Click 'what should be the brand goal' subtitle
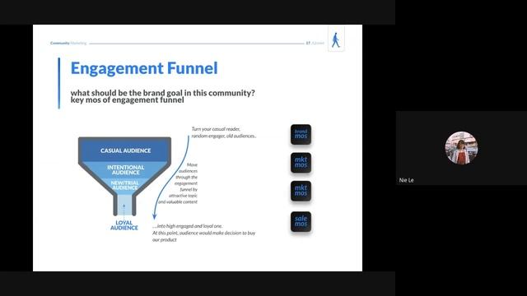Viewport: 527px width, 296px height. tap(163, 93)
